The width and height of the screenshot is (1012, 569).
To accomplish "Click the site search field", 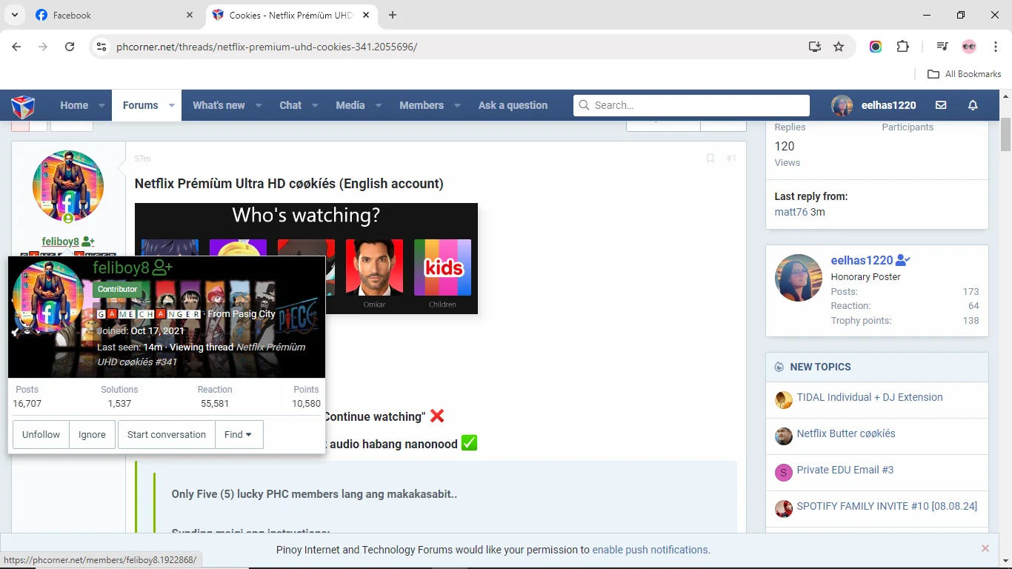I will point(691,105).
